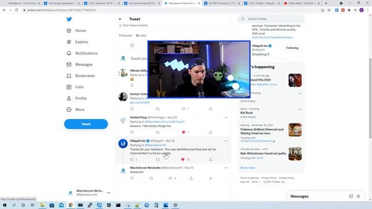This screenshot has height=209, width=372.
Task: Click Following button for Ubiquiti Inc
Action: pyautogui.click(x=292, y=48)
